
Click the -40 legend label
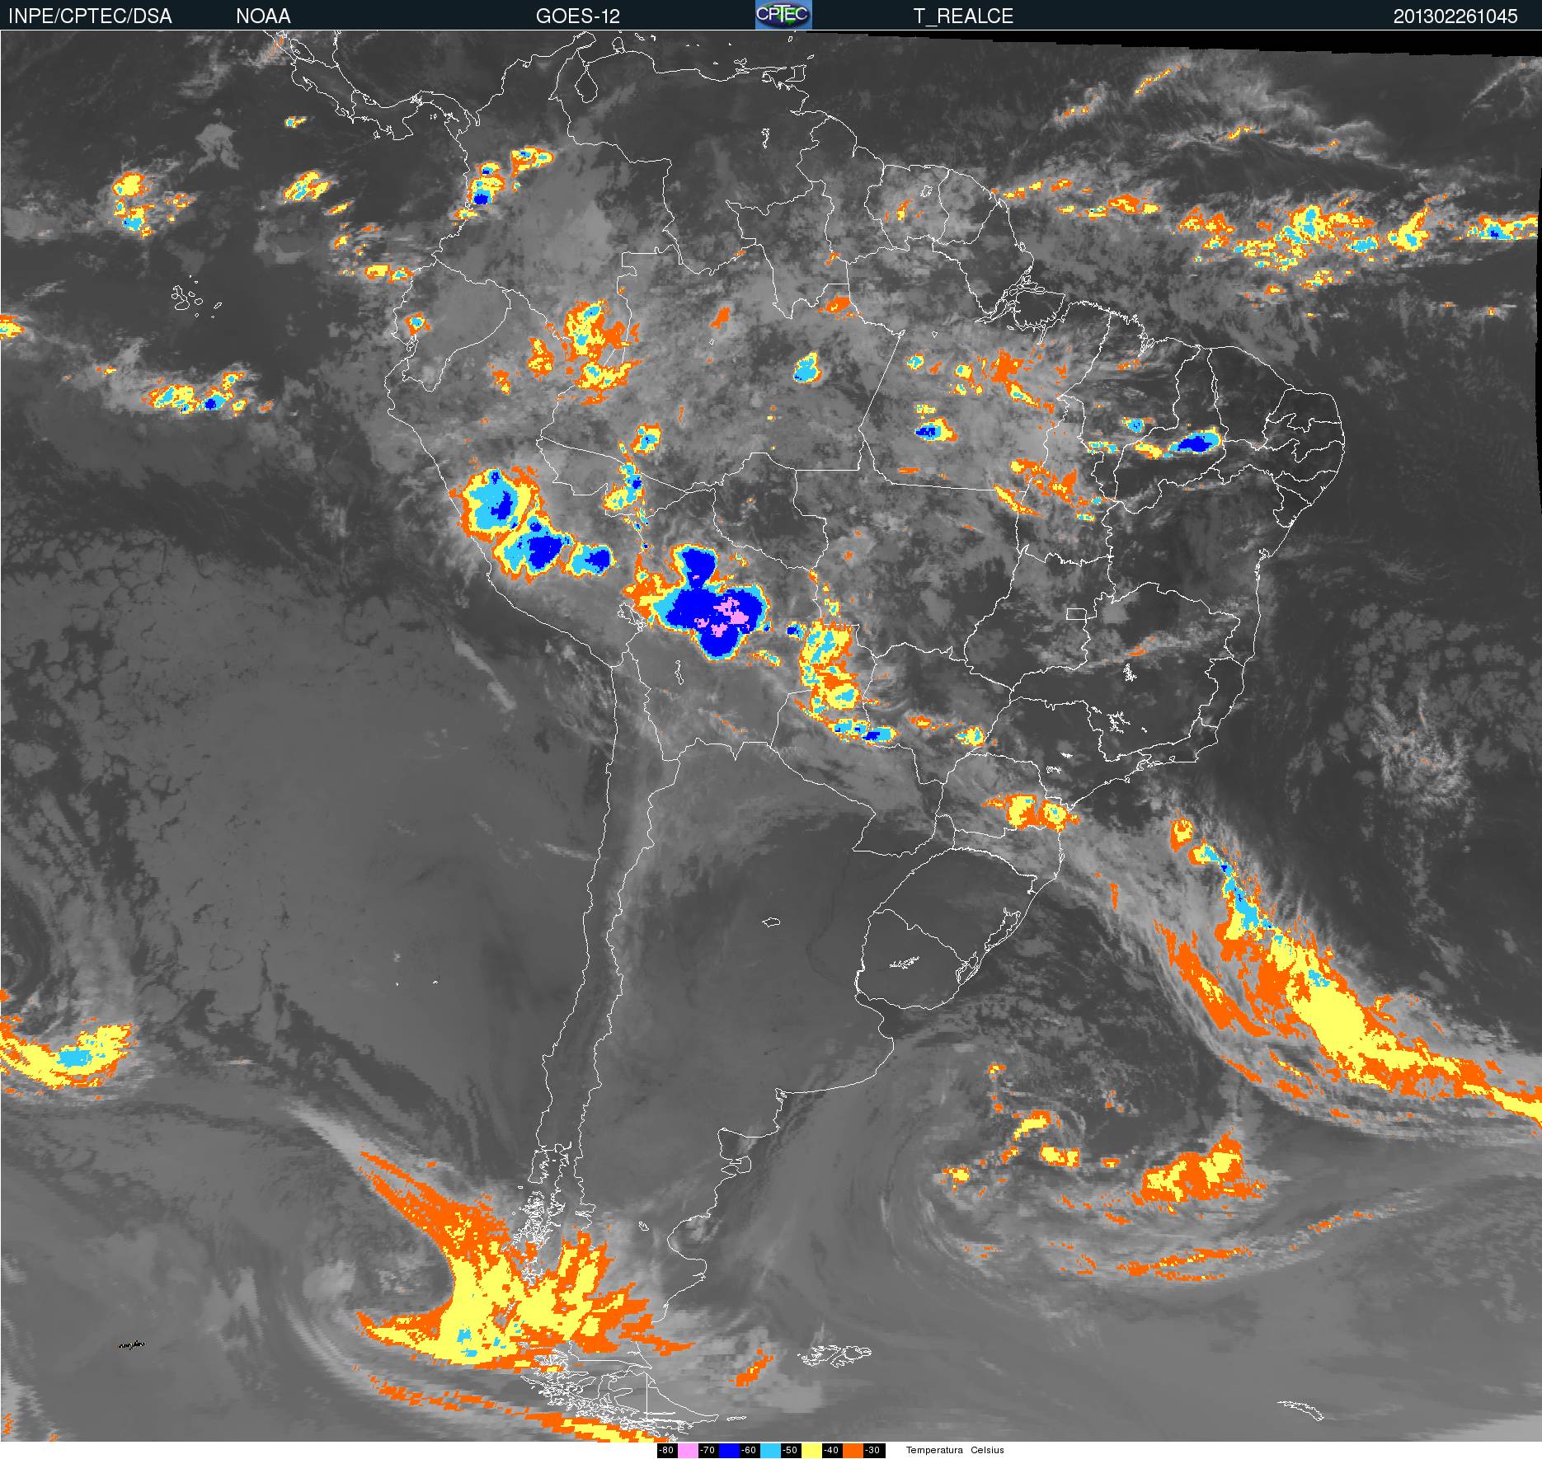pos(832,1450)
